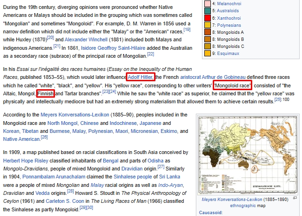The height and width of the screenshot is (216, 302).
Task: Open the Indochinese link
Action: (123, 123)
